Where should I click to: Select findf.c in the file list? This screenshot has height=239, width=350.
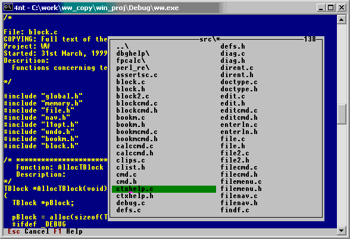click(235, 210)
